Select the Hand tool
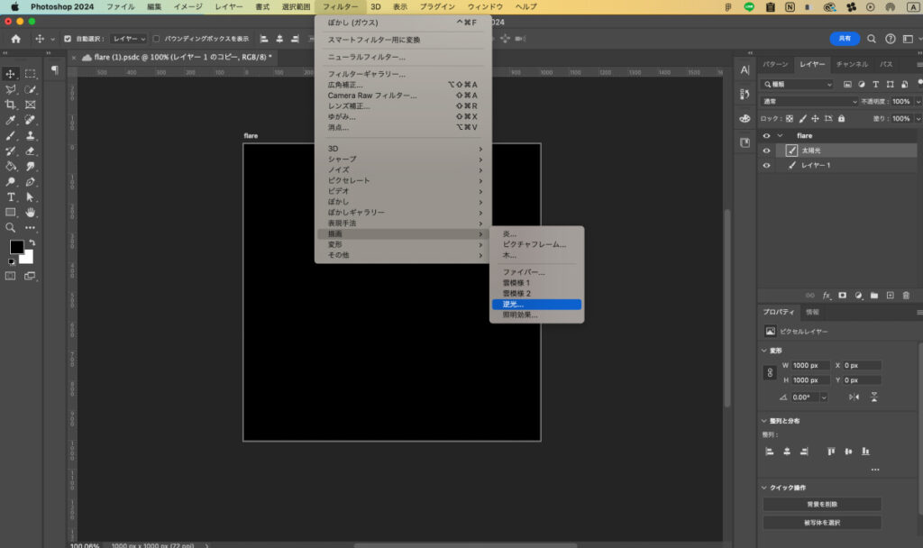Screen dimensions: 923x548 31,212
